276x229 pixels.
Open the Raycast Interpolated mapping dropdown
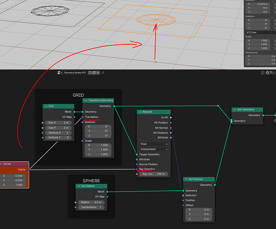click(x=154, y=149)
